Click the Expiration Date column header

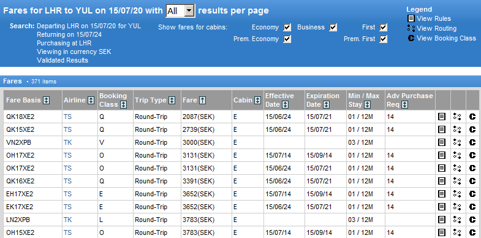[323, 100]
